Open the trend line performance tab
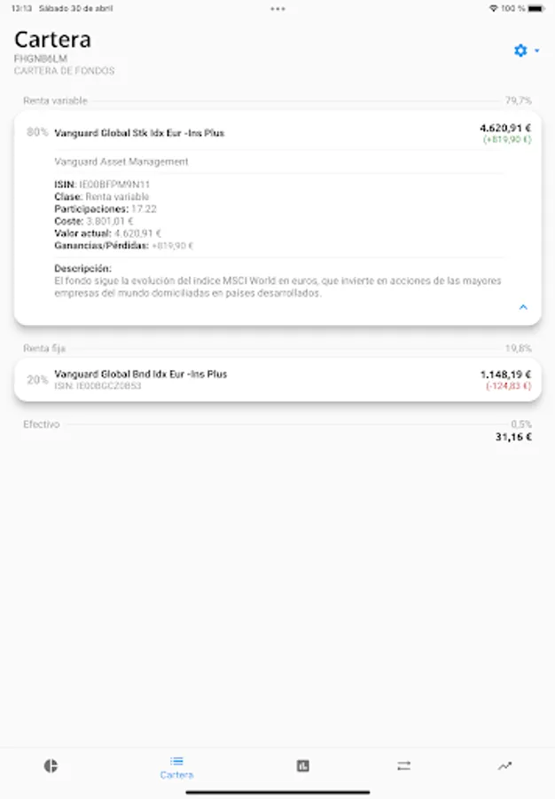The height and width of the screenshot is (799, 555). click(x=504, y=765)
